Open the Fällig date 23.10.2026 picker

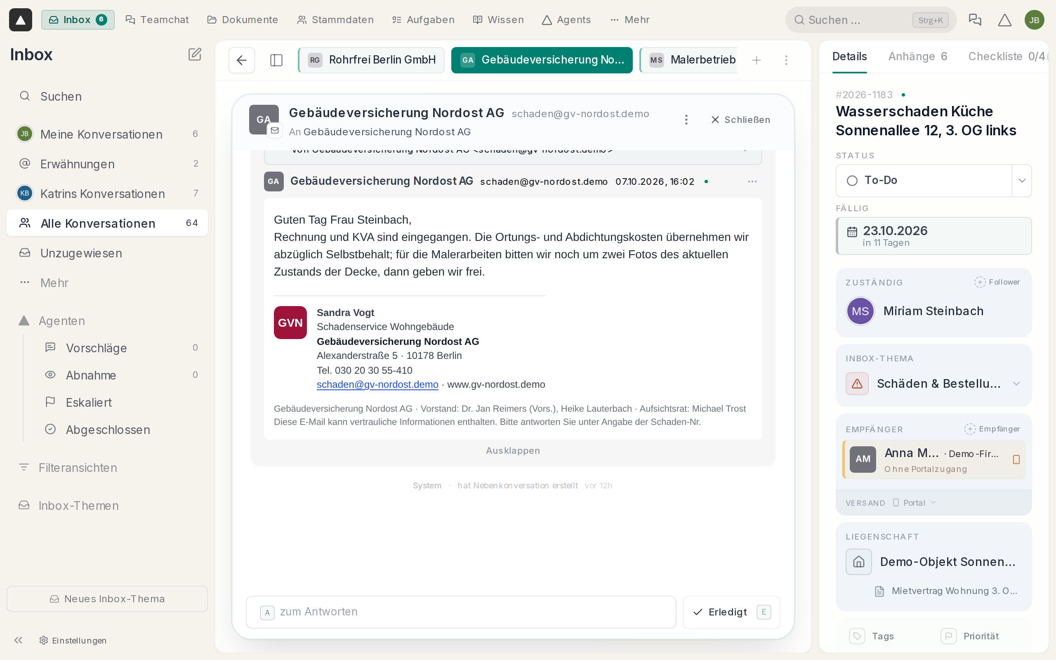933,236
